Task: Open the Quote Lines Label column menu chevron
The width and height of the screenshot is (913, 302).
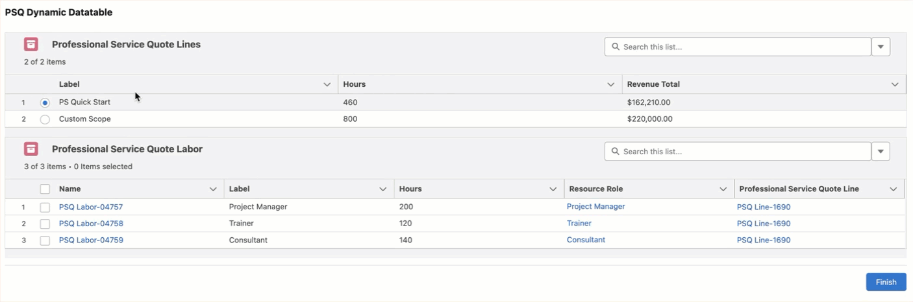Action: click(x=327, y=84)
